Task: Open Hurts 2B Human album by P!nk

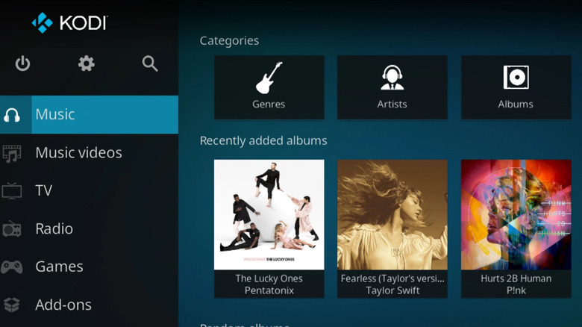Action: [516, 215]
